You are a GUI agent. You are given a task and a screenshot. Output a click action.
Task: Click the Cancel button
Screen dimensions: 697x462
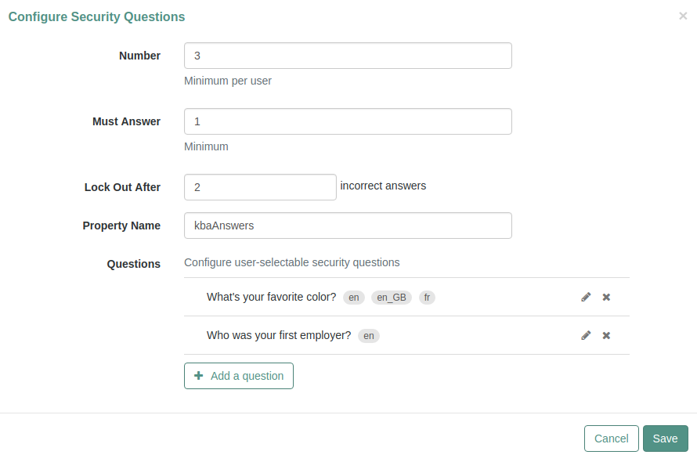[611, 439]
